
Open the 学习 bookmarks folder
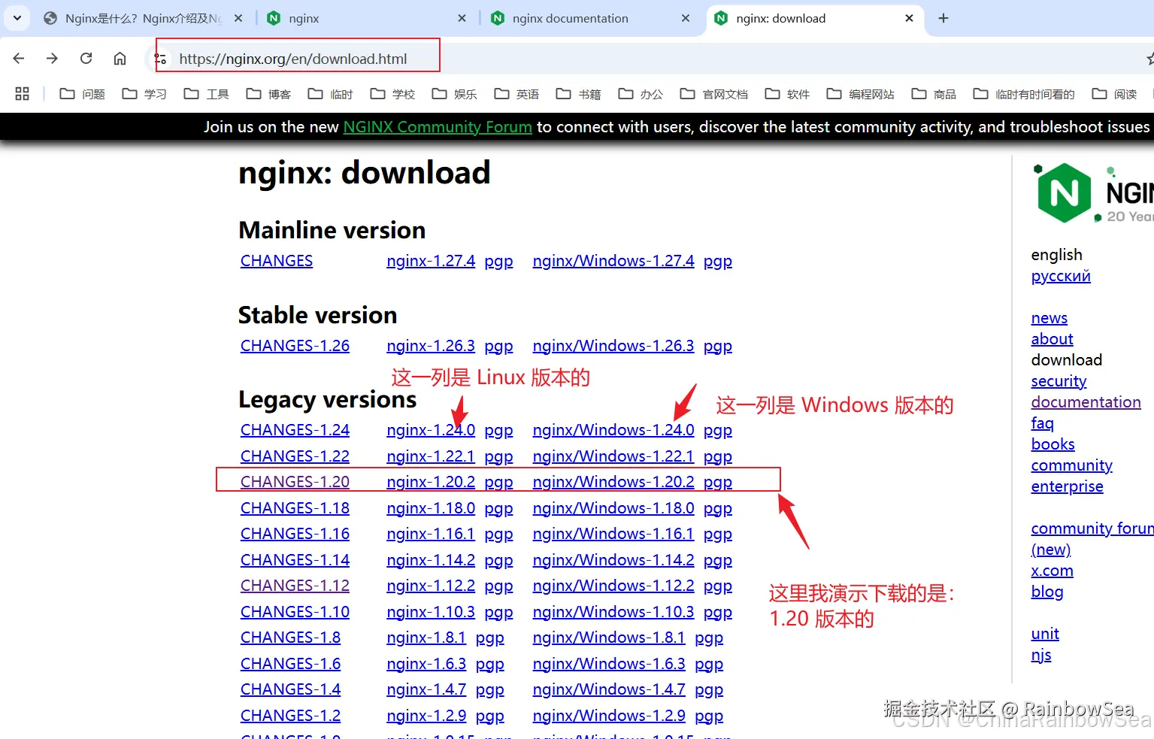pos(144,94)
